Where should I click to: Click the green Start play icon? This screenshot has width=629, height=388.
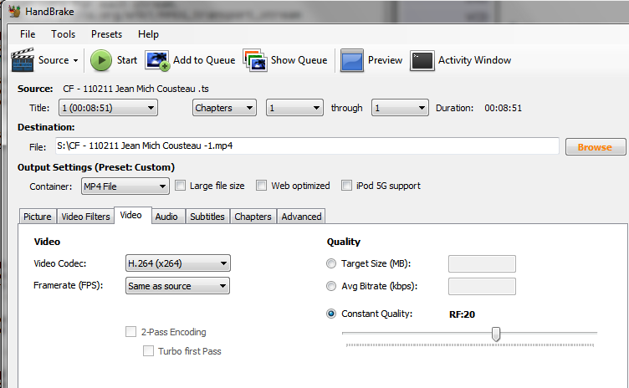100,60
